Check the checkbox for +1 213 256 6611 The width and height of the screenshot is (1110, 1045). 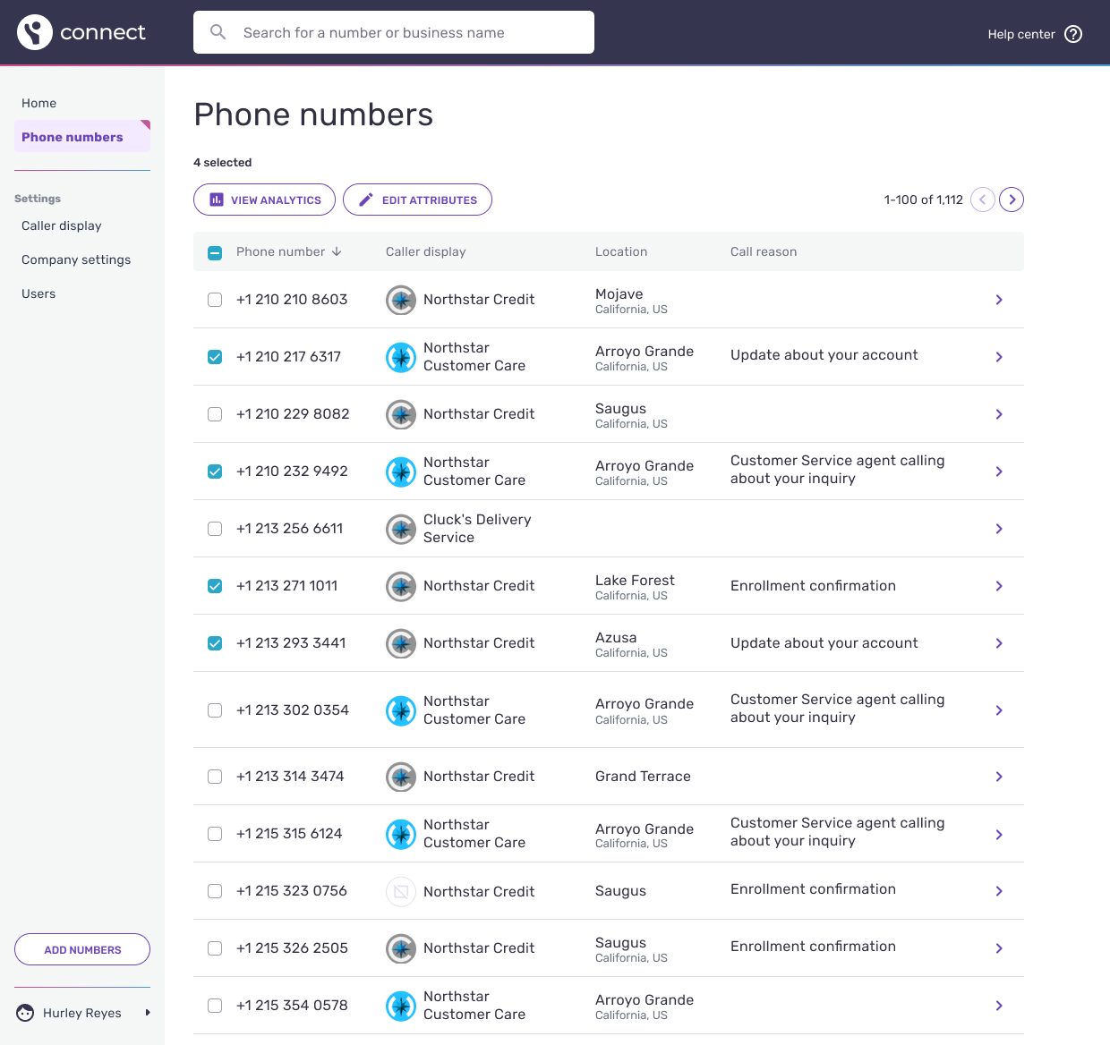coord(214,529)
